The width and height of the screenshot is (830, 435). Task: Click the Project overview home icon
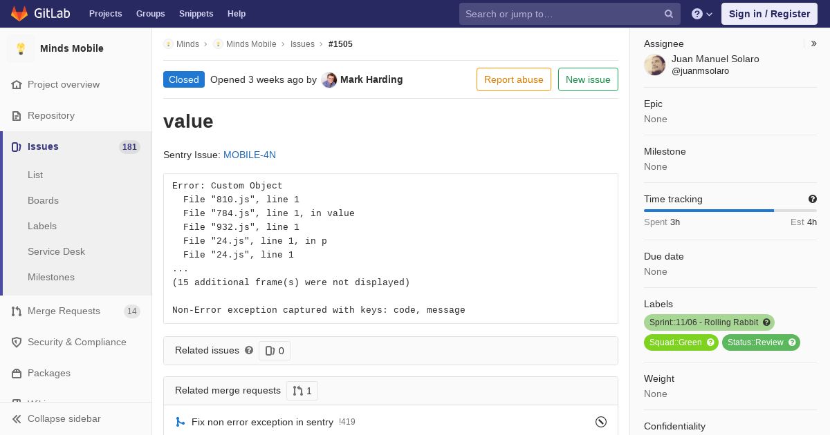tap(17, 84)
